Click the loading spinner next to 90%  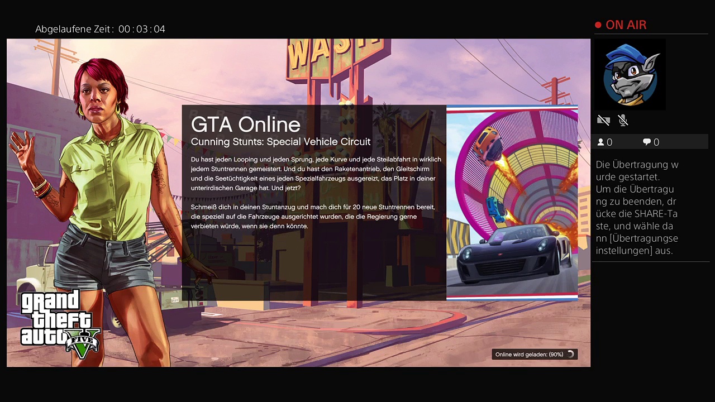[570, 355]
